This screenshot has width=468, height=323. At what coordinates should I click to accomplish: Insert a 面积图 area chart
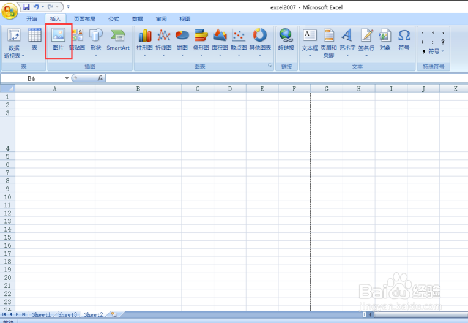point(220,42)
